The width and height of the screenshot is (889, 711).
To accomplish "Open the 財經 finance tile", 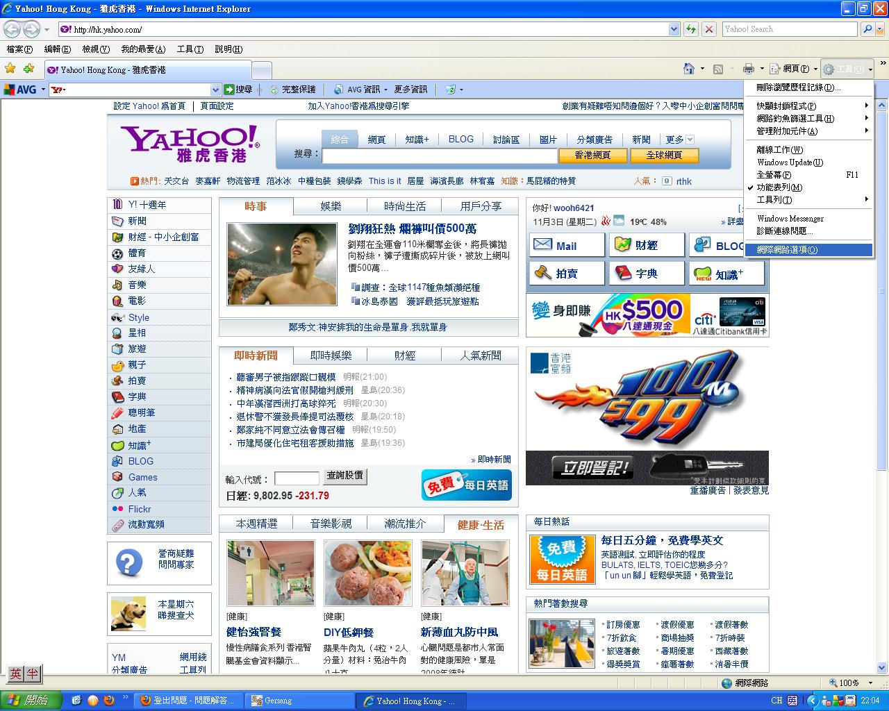I will coord(647,245).
